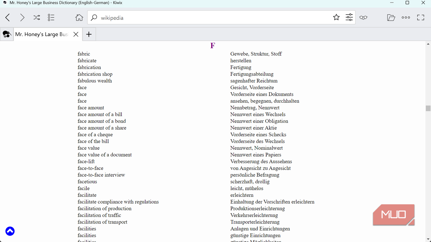Click the entry face-to-face interview

tap(101, 175)
